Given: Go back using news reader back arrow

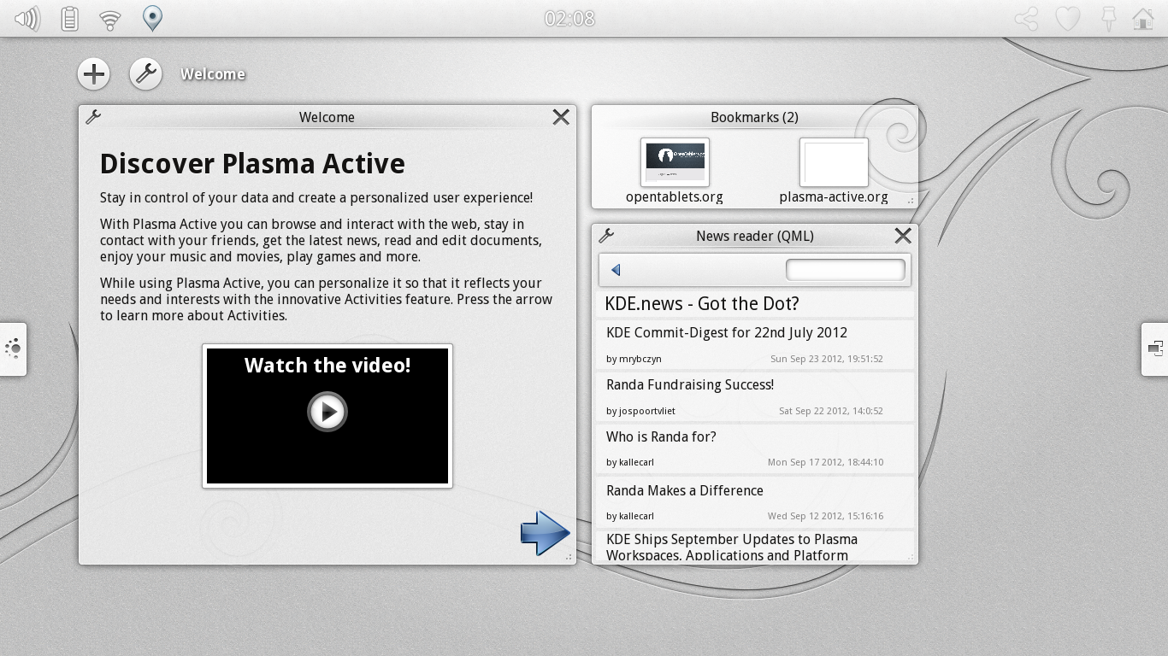Looking at the screenshot, I should 616,270.
